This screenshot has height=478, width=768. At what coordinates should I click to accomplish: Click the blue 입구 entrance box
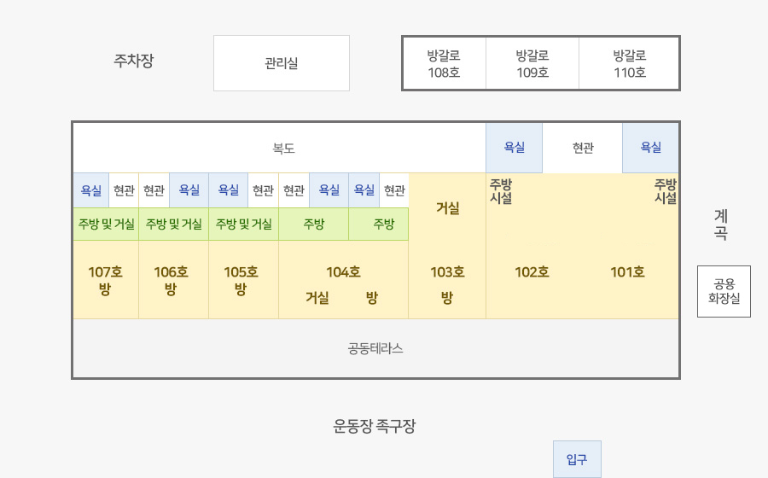(x=577, y=459)
